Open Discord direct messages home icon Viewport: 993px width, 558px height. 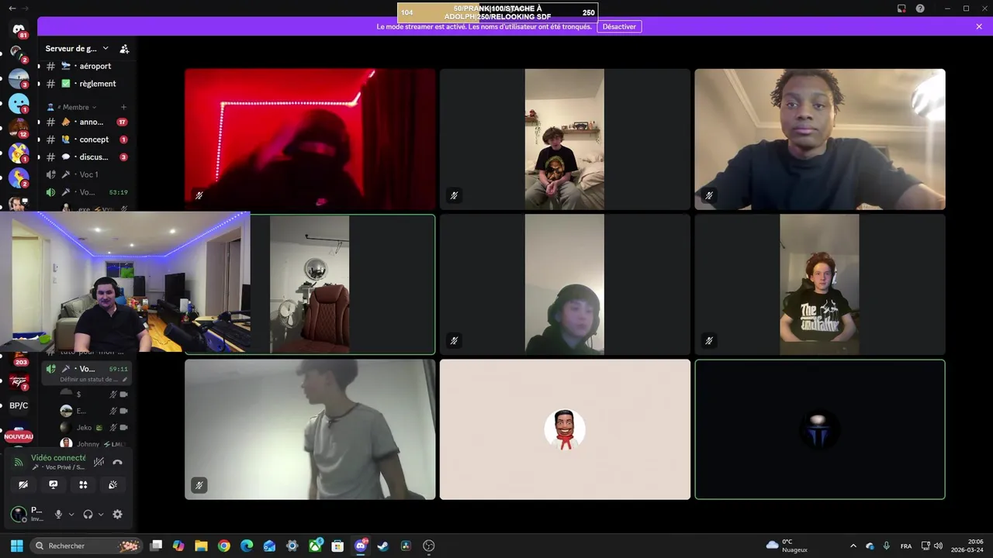19,29
